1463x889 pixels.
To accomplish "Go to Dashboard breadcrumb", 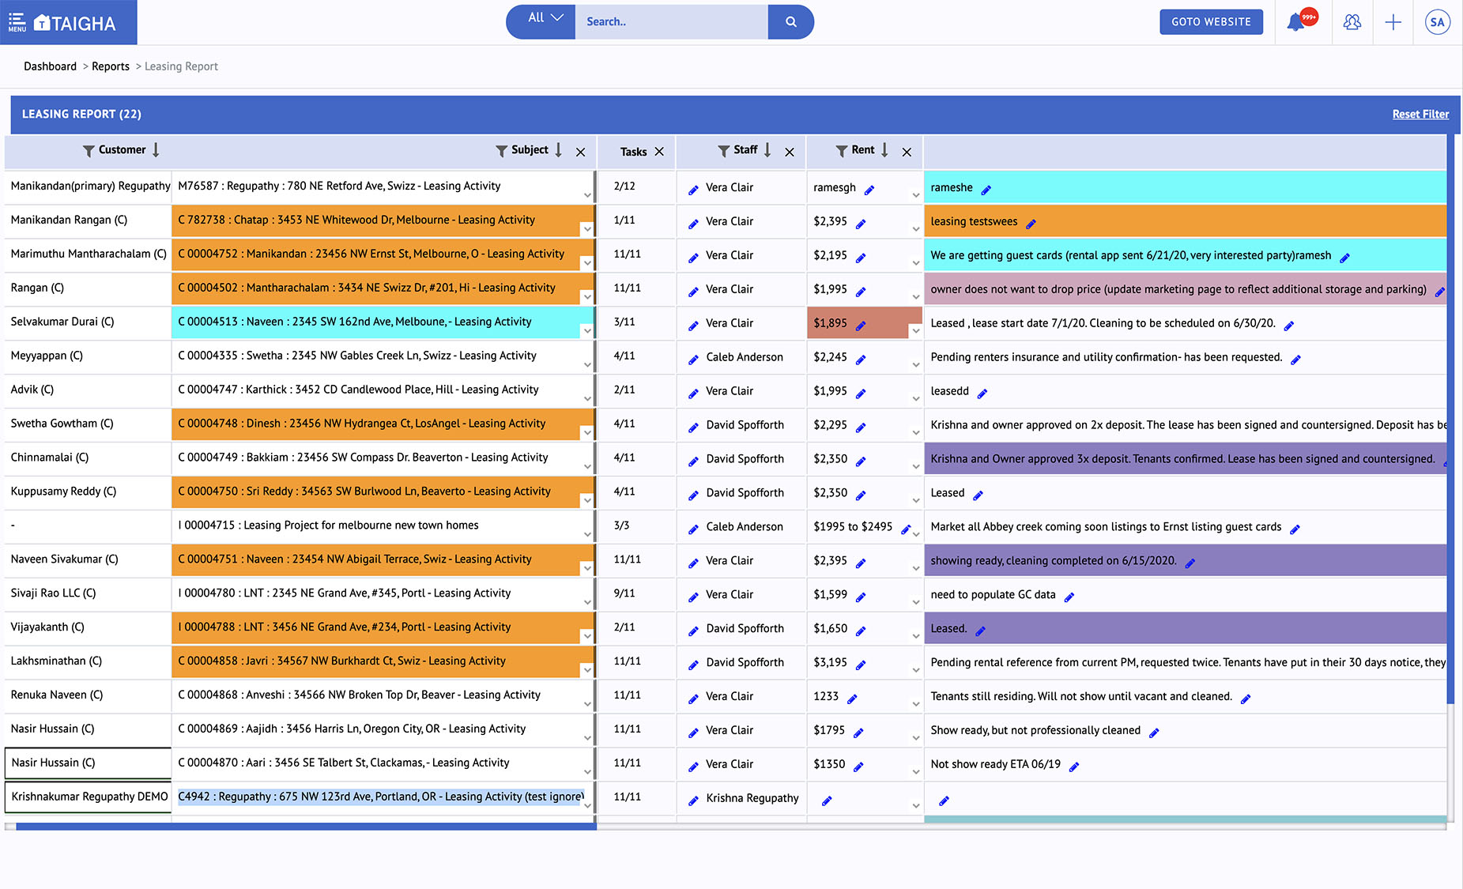I will (x=50, y=66).
